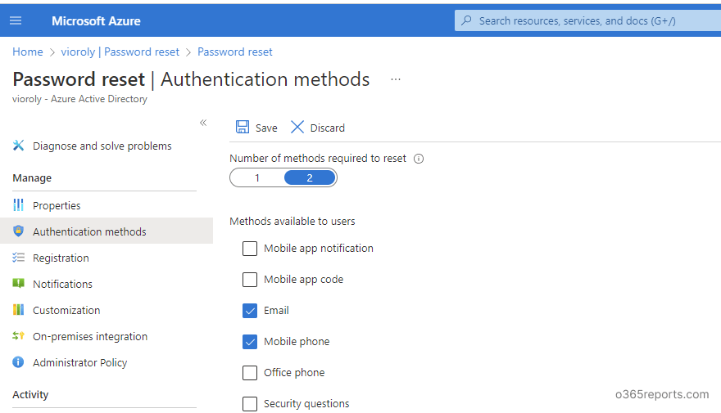
Task: Enable the Security questions checkbox
Action: tap(250, 404)
